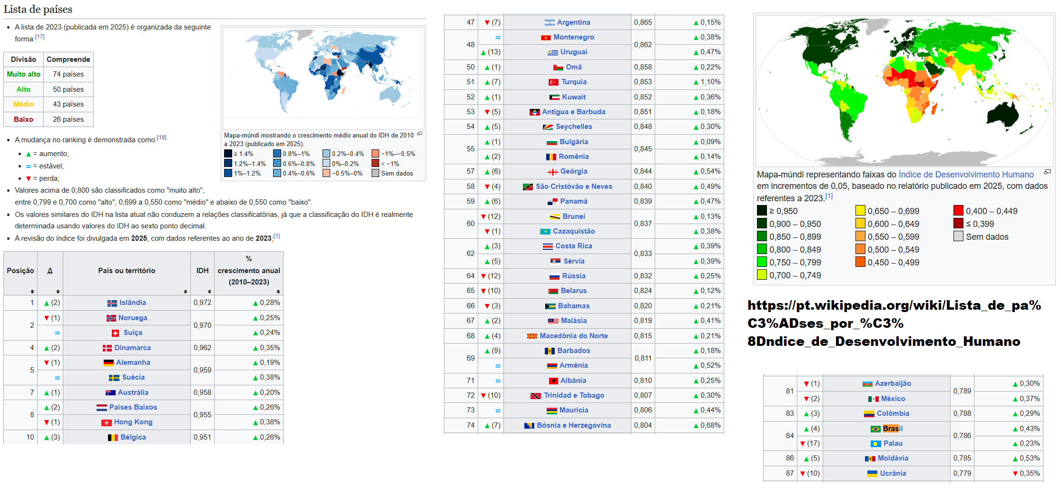
Task: Sort table by IDH column
Action: point(209,292)
